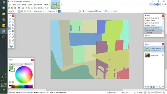167x94 pixels.
Task: Click zoom out magnifier in status bar
Action: point(149,92)
